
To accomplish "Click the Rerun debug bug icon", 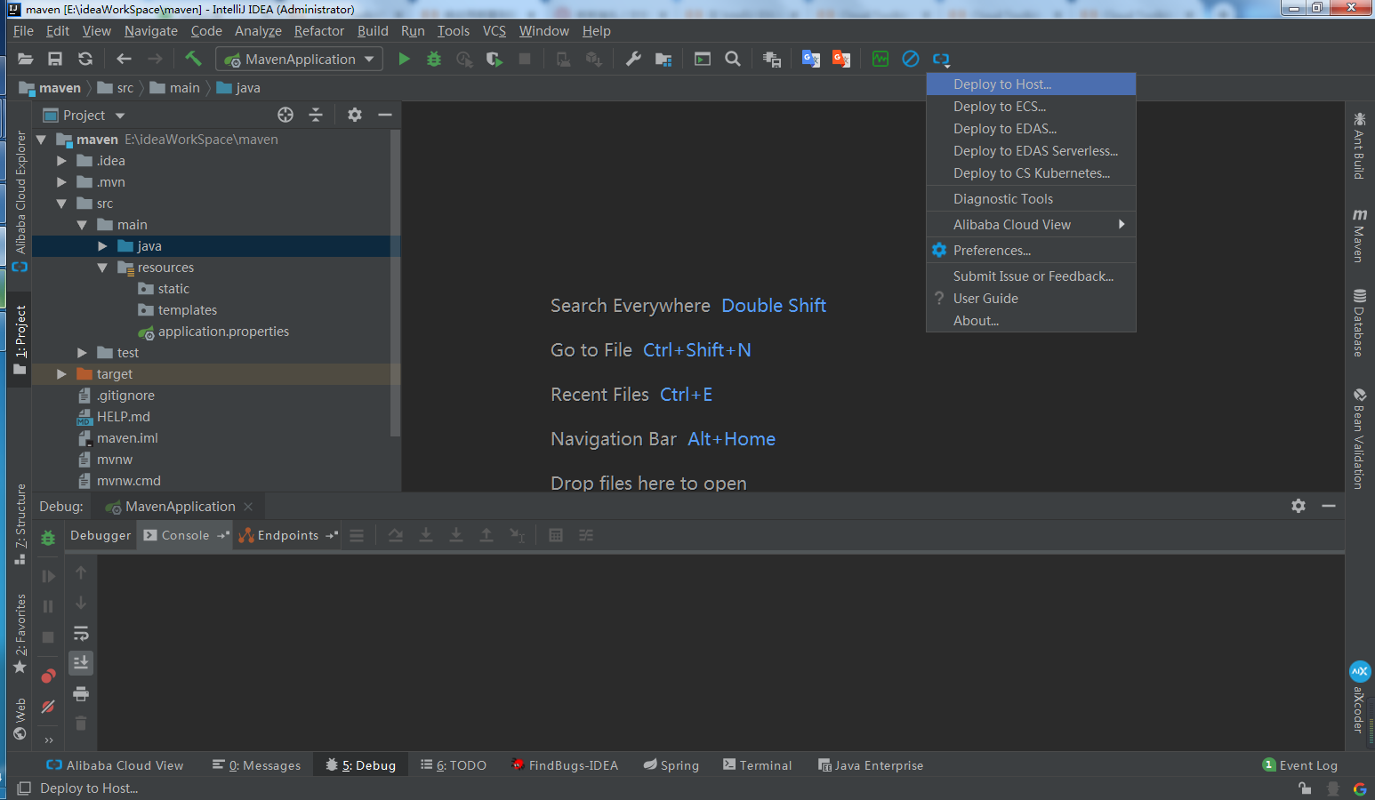I will [48, 538].
